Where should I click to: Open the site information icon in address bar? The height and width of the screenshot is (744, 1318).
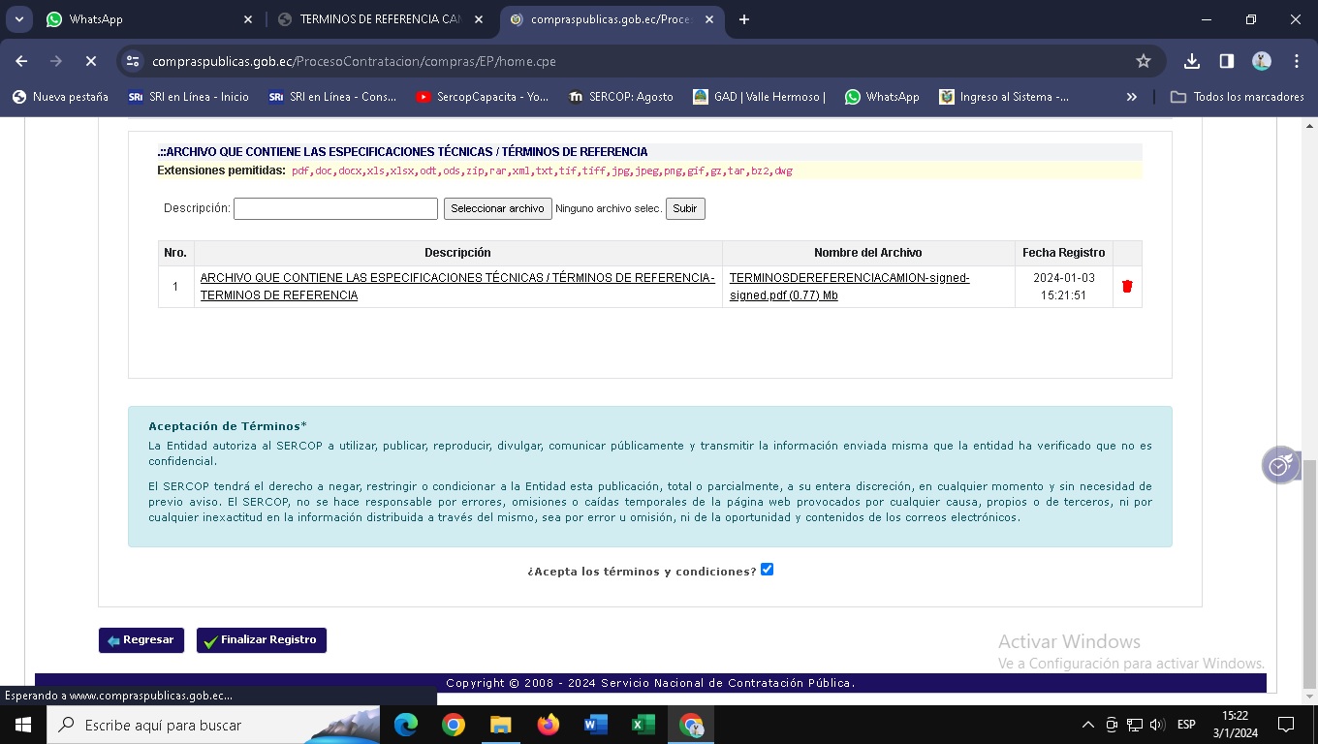(134, 61)
